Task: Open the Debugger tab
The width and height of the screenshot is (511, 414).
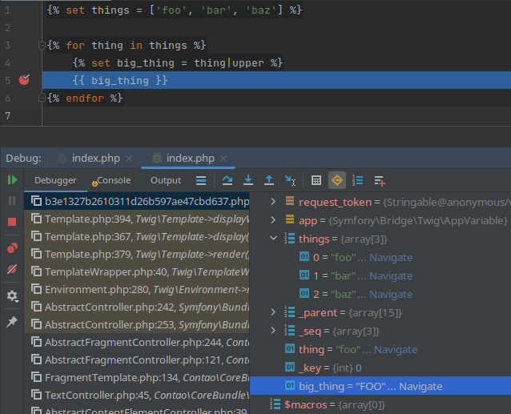Action: tap(55, 180)
